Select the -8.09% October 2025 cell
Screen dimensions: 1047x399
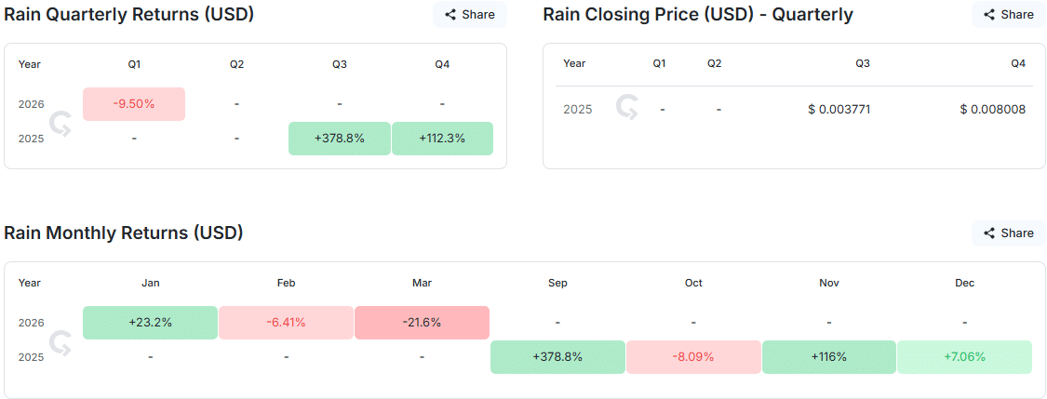[693, 357]
